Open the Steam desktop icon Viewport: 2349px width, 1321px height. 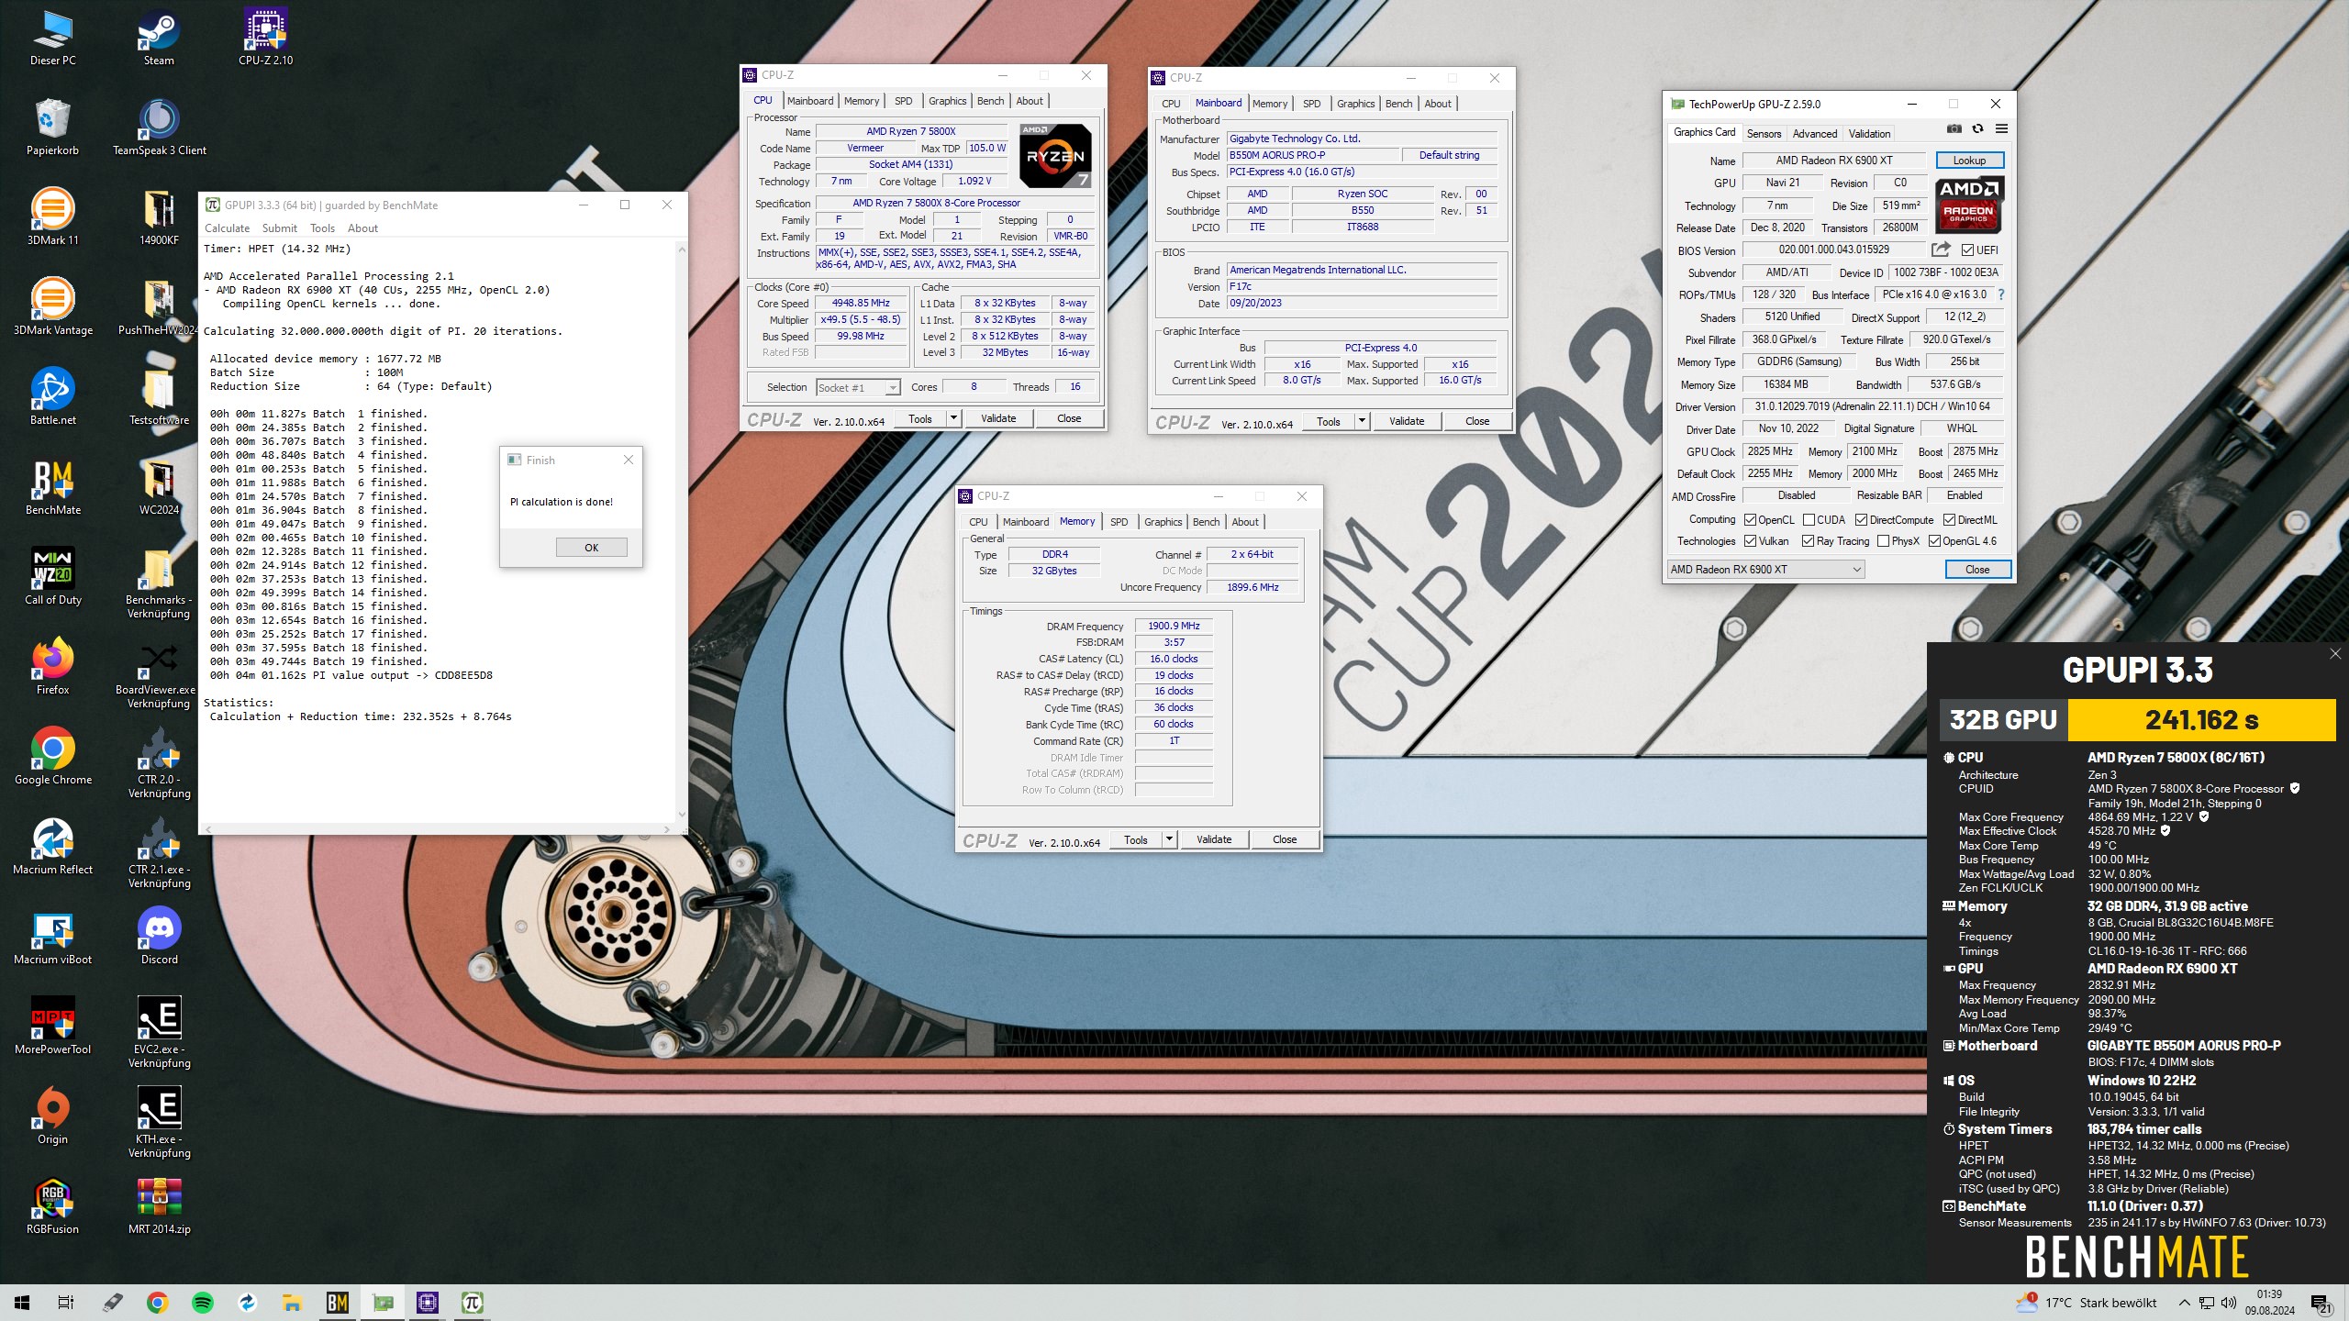pyautogui.click(x=159, y=39)
